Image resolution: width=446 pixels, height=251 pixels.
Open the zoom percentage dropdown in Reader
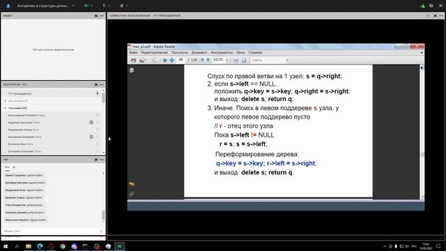[227, 60]
